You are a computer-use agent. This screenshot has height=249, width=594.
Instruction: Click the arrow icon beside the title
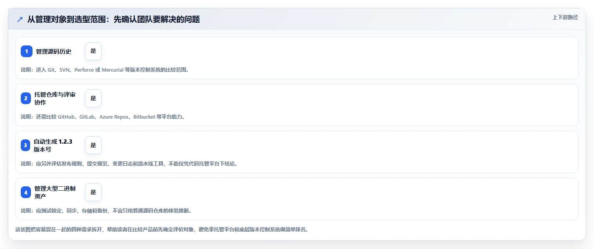coord(20,20)
